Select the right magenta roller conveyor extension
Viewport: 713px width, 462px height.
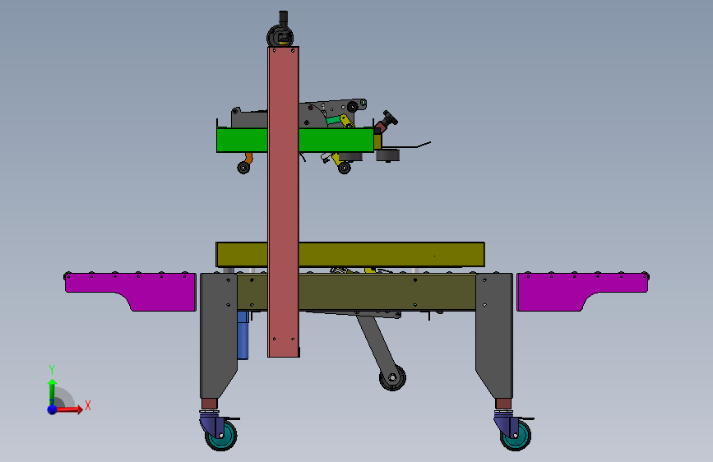[x=582, y=292]
